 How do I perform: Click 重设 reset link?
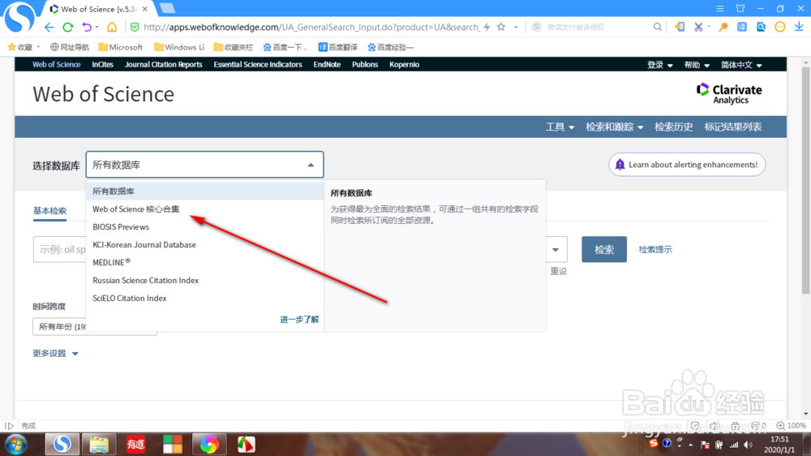click(559, 271)
